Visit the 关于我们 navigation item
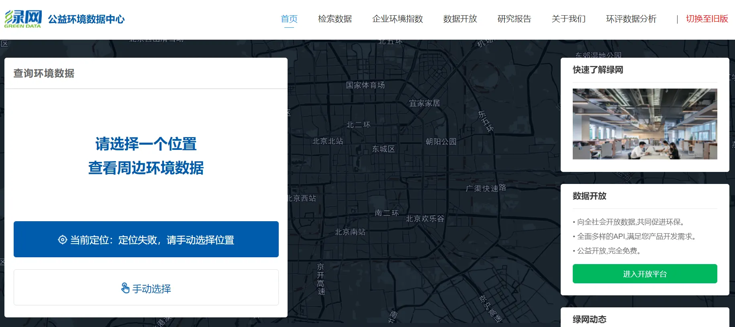735x327 pixels. coord(568,19)
